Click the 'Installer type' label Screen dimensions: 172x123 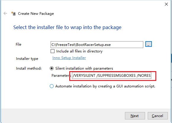point(27,59)
